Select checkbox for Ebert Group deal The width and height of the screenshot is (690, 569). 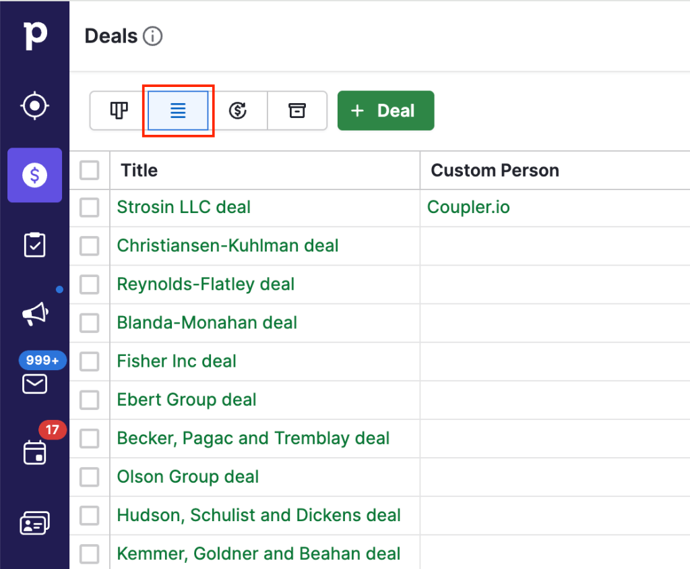pos(90,400)
